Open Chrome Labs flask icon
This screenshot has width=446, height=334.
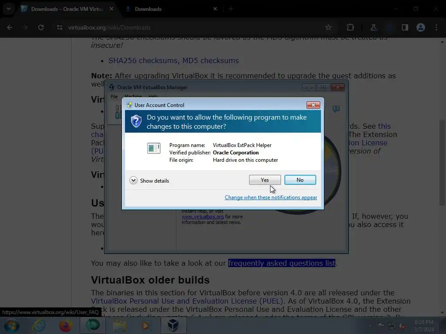[373, 27]
